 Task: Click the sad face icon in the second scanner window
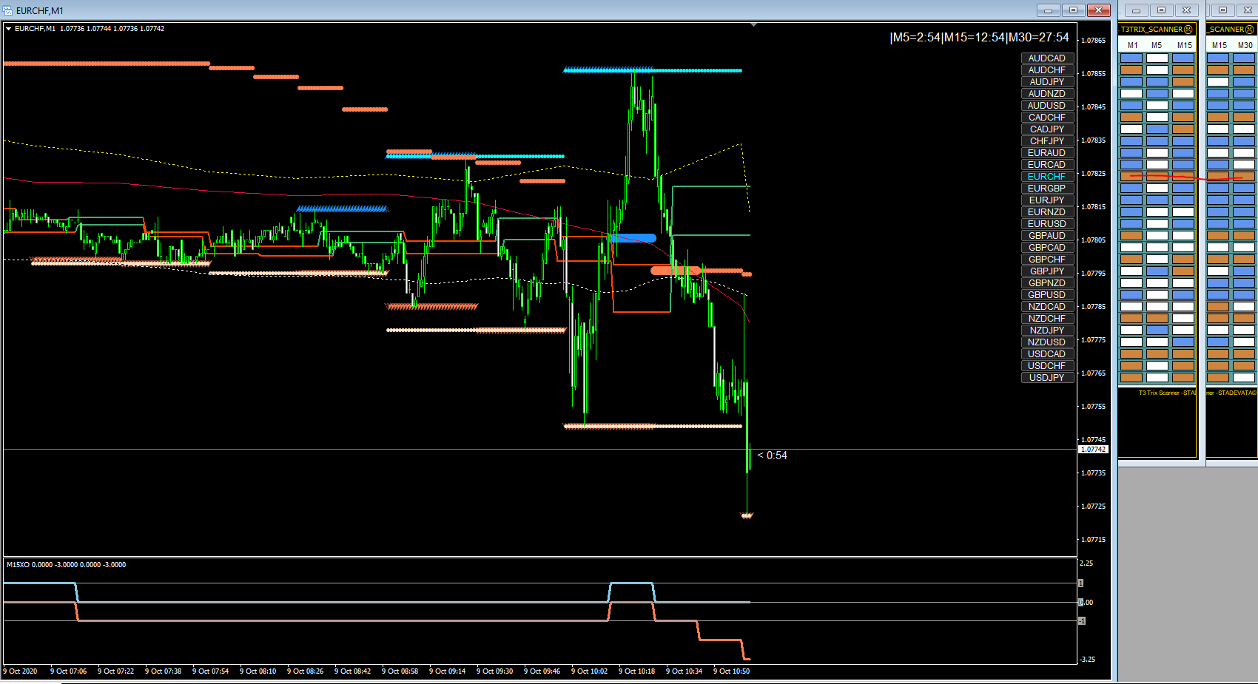coord(1251,30)
